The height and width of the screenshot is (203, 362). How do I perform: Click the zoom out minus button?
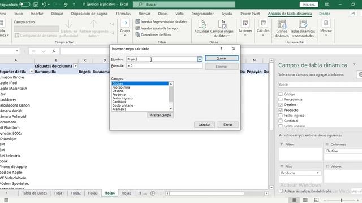pyautogui.click(x=325, y=200)
